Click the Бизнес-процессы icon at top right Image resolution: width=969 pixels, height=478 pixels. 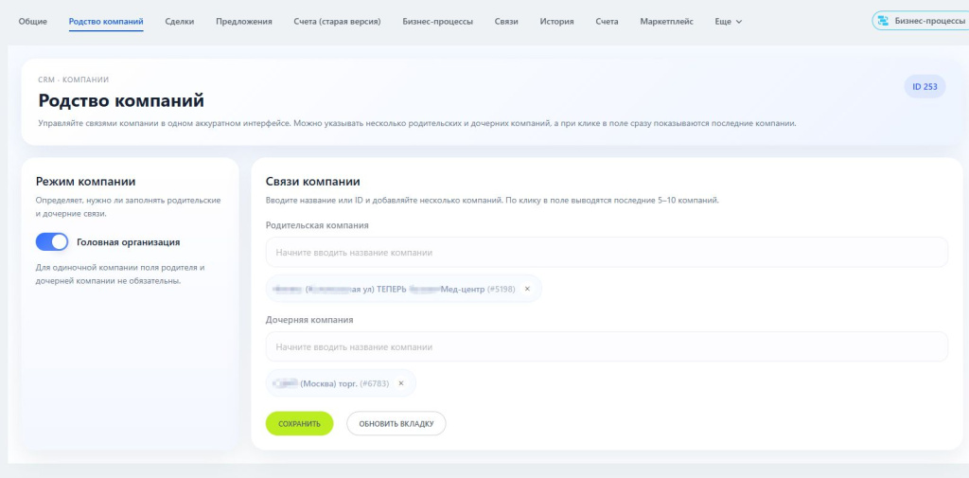[883, 21]
